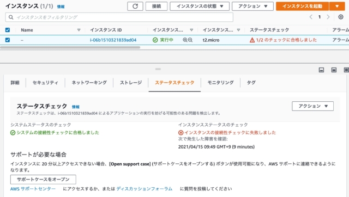Click 情報 link next to インスタンス heading
Screen dimensions: 349x197
click(x=61, y=7)
